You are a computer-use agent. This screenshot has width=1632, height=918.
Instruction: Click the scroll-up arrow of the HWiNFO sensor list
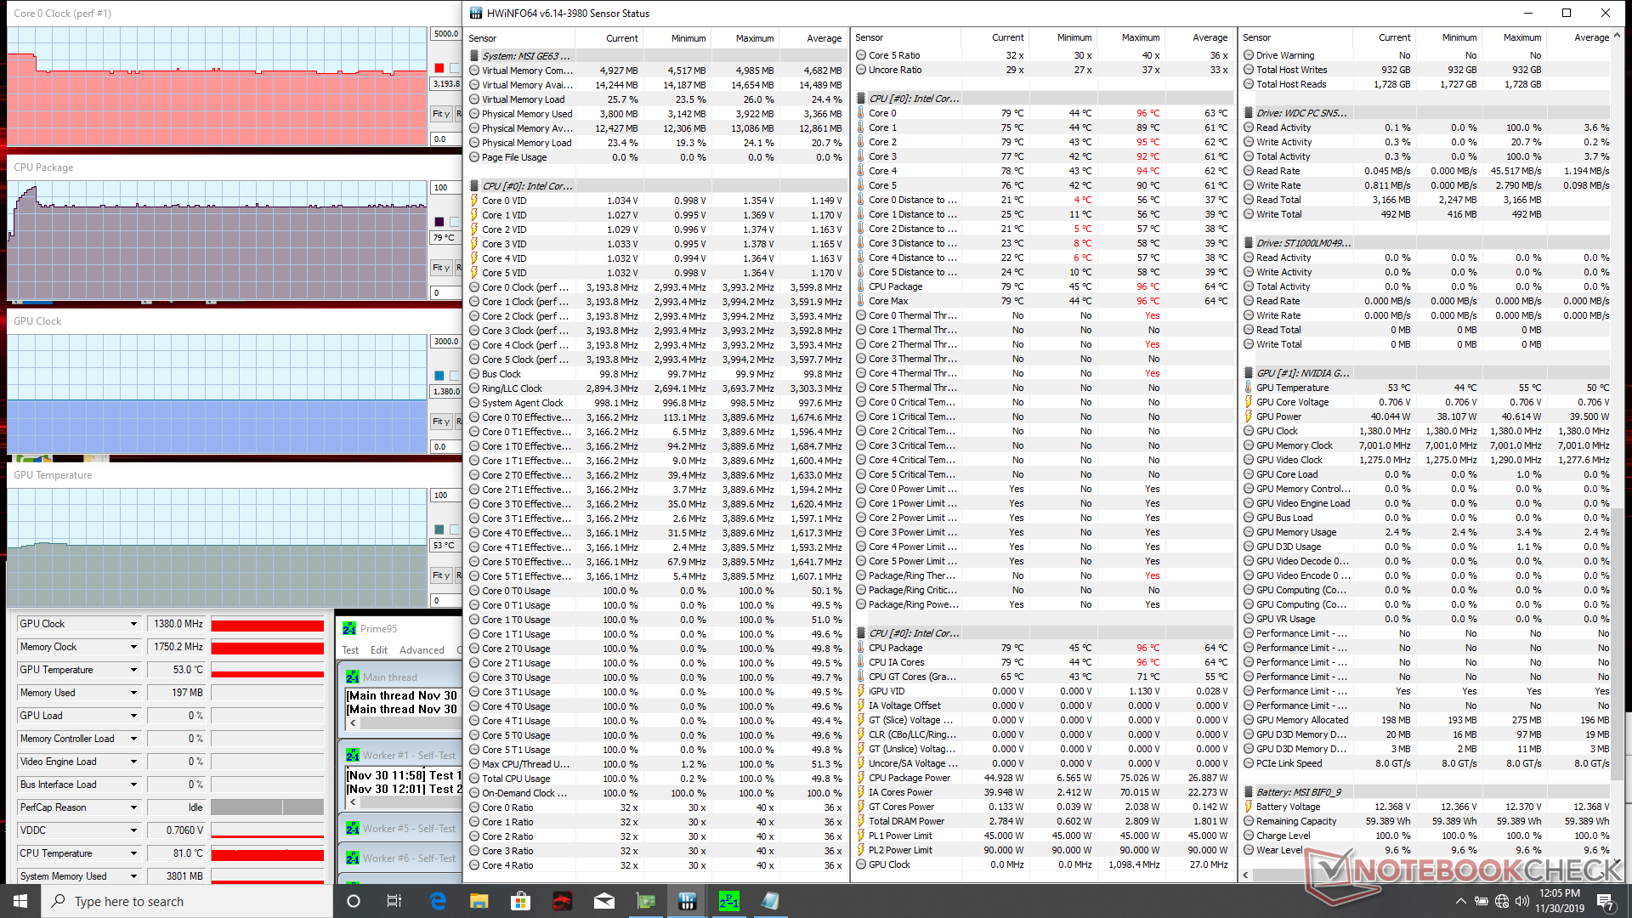coord(1617,36)
